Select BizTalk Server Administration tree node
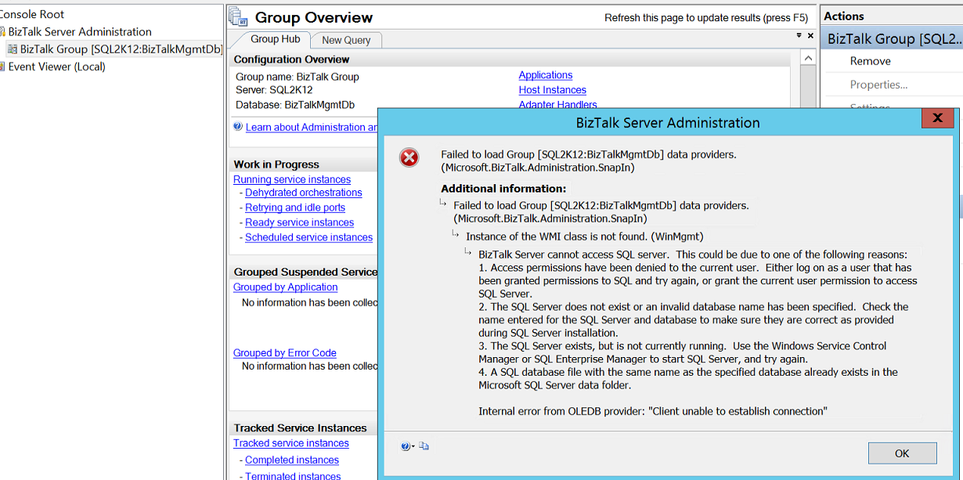This screenshot has width=963, height=480. tap(80, 31)
